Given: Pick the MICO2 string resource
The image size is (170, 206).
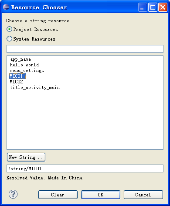Looking at the screenshot, I should click(x=16, y=82).
